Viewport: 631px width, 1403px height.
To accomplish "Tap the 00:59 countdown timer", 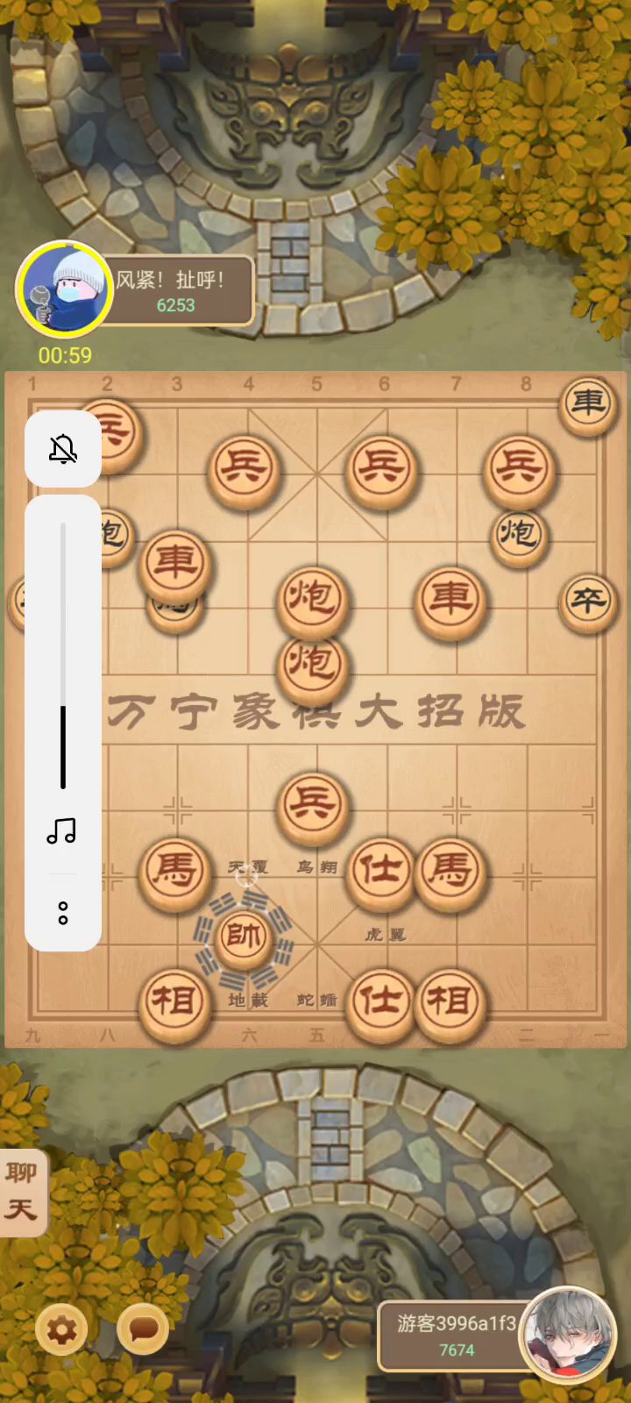I will tap(65, 355).
